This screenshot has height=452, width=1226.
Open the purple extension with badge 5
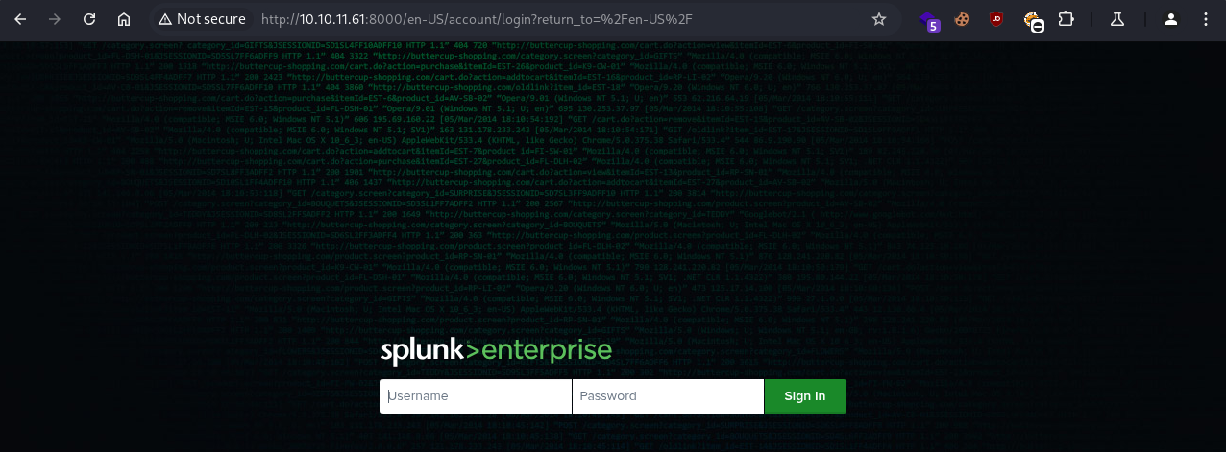(930, 20)
